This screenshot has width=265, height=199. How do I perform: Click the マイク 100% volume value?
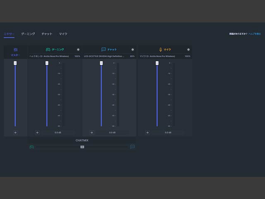pyautogui.click(x=188, y=56)
